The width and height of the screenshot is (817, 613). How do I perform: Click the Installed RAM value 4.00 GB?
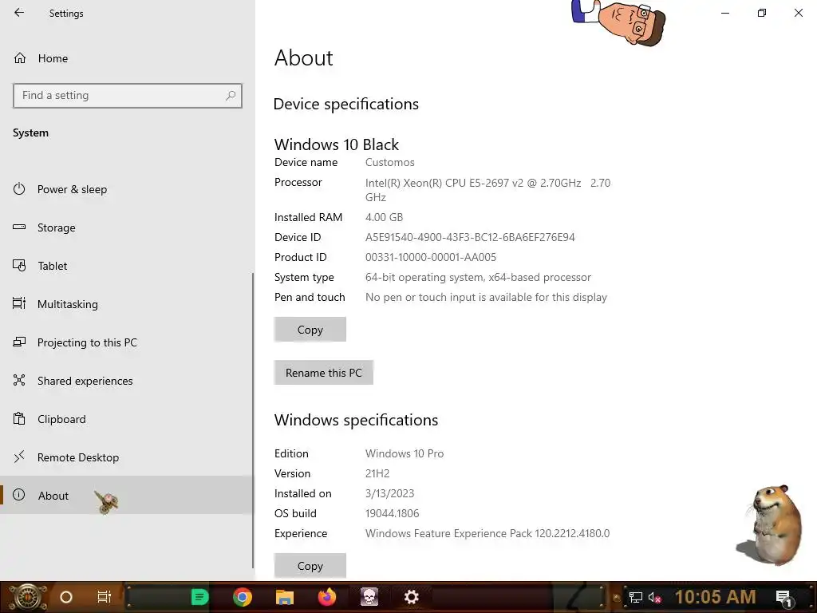pos(384,217)
